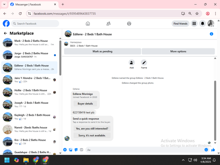Click the 622158416 text plz message

pos(84,112)
